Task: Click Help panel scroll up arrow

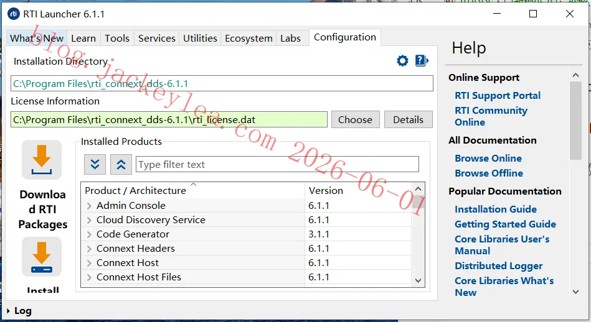Action: (x=575, y=75)
